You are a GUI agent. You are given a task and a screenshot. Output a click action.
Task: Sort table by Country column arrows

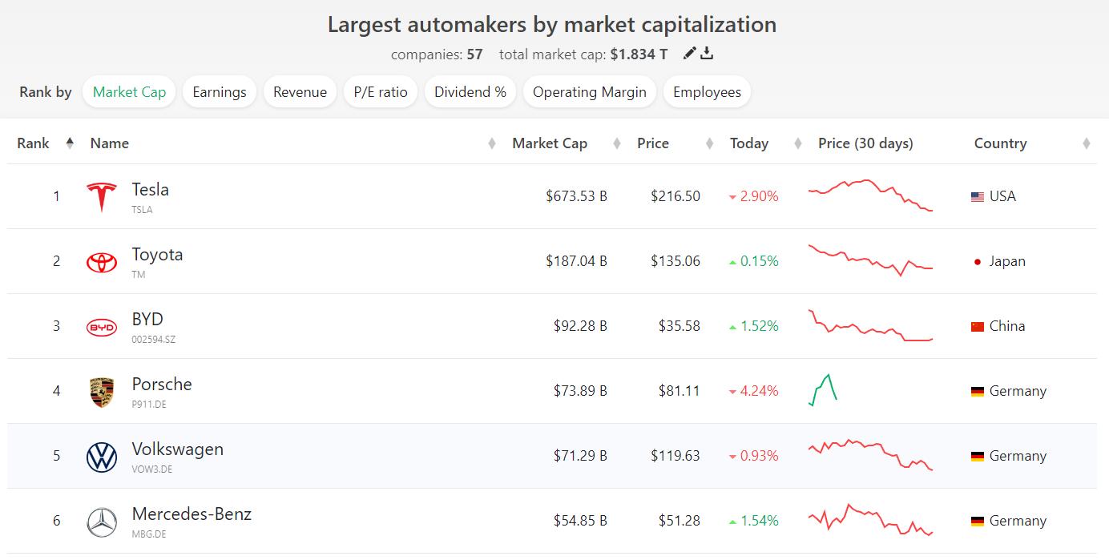click(1086, 143)
